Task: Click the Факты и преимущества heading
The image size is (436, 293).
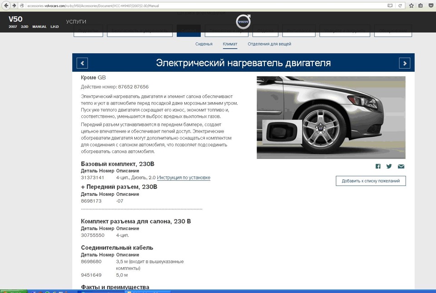Action: tap(115, 287)
